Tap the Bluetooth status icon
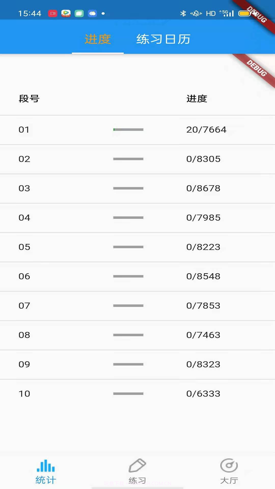This screenshot has width=275, height=489. [x=183, y=13]
